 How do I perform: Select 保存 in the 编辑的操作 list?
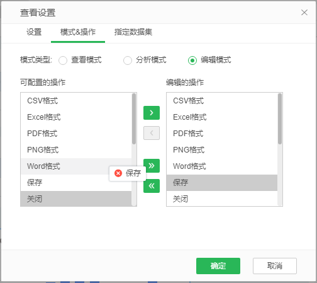(x=222, y=183)
